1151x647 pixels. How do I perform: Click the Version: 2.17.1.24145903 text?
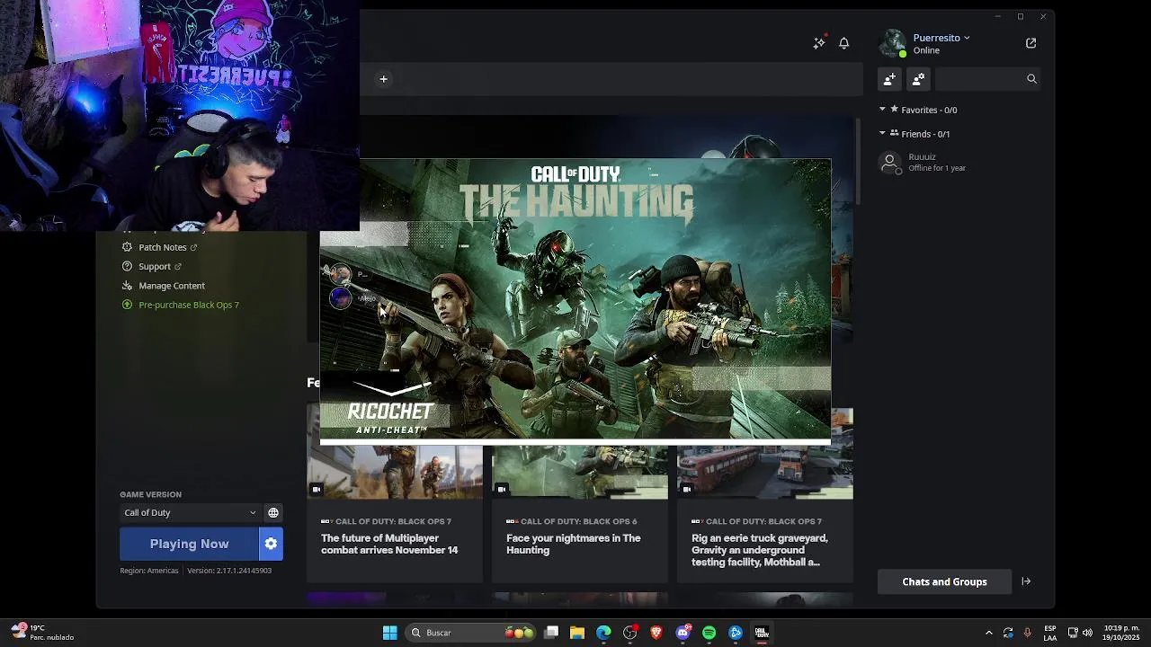tap(229, 571)
